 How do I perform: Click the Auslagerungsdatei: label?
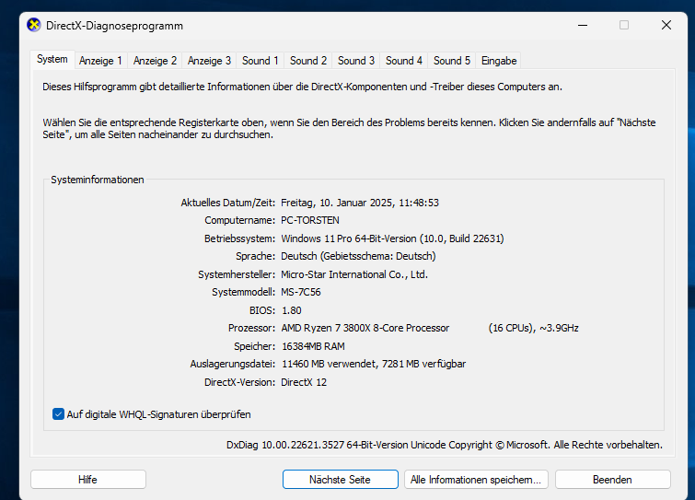tap(233, 364)
